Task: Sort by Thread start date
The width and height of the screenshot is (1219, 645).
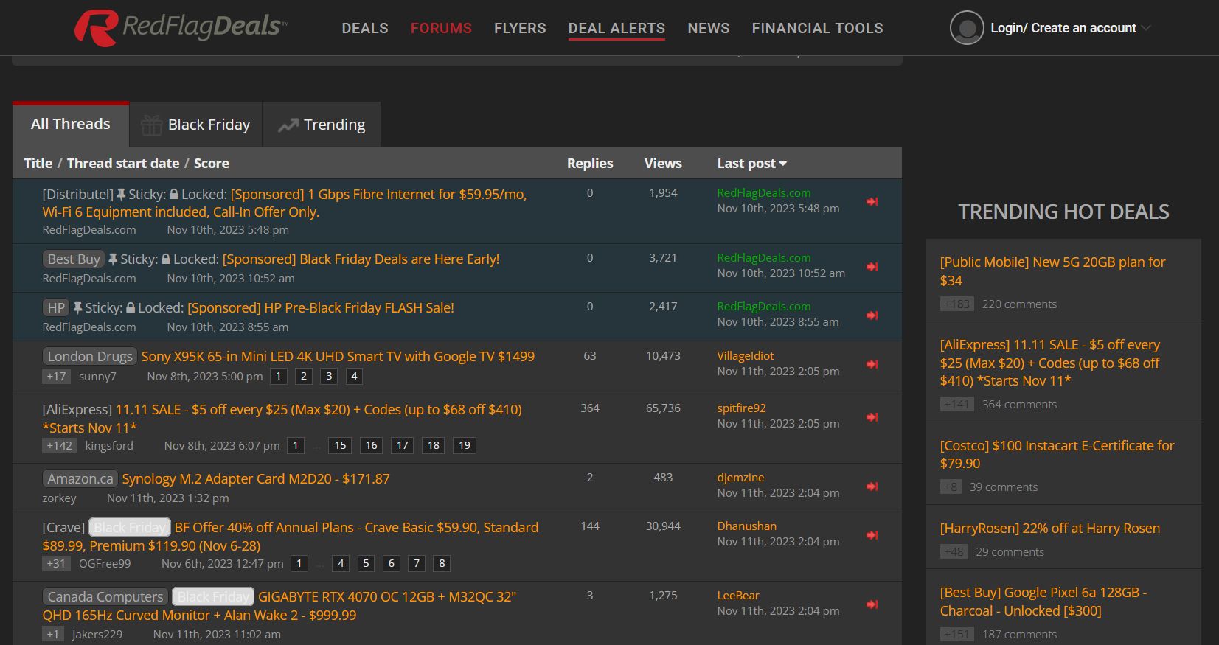Action: pyautogui.click(x=123, y=164)
